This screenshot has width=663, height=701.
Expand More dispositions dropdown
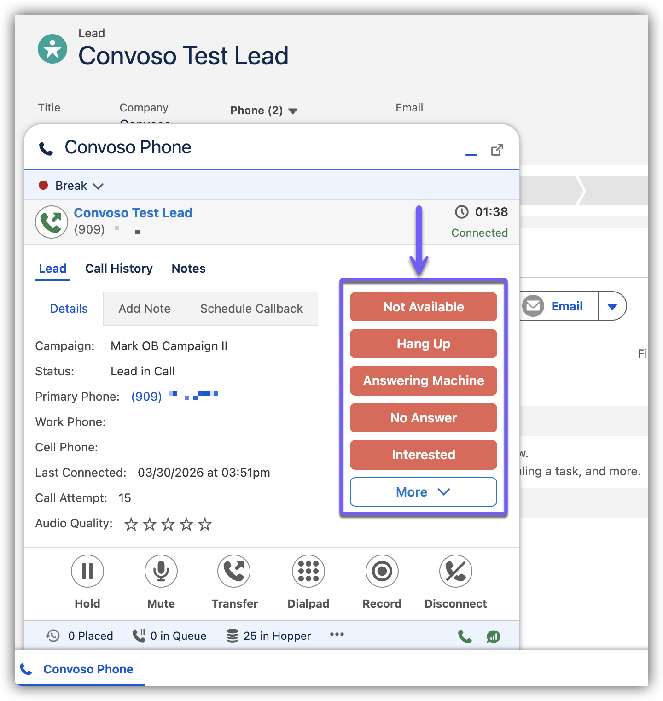(423, 492)
